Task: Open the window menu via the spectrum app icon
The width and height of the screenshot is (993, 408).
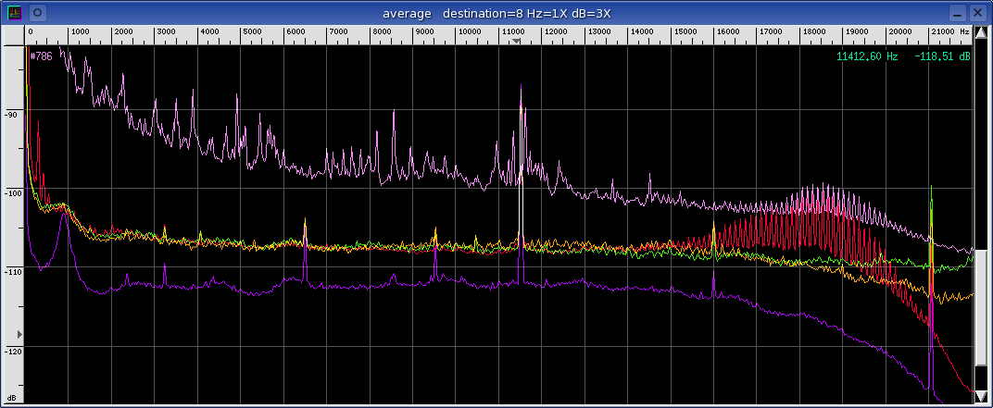Action: [15, 13]
